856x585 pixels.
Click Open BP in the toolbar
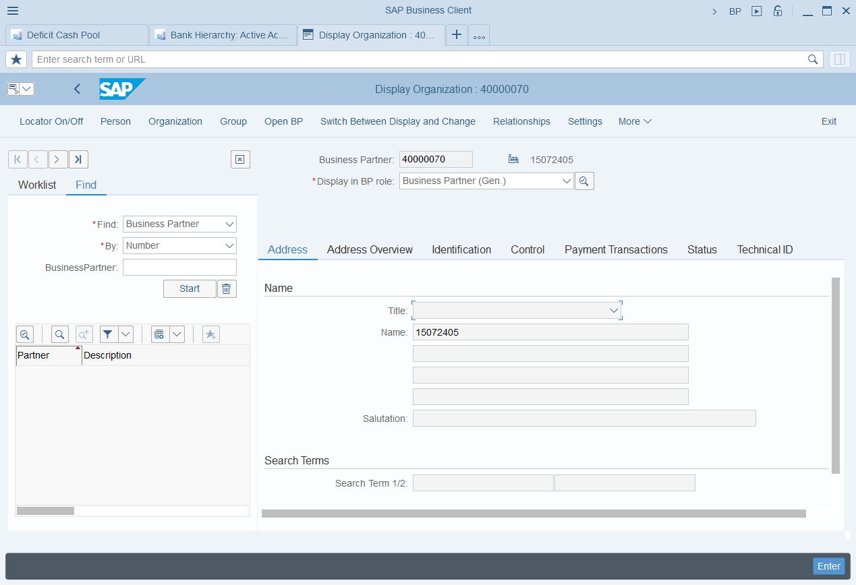pos(283,121)
